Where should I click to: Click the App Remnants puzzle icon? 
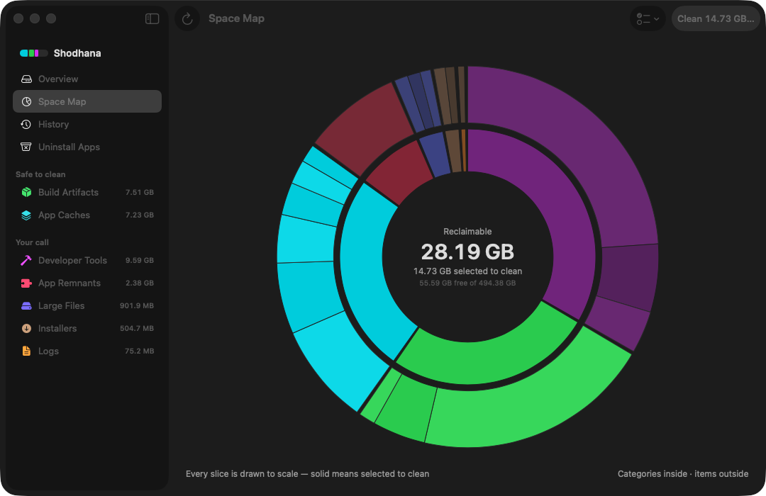pos(26,283)
